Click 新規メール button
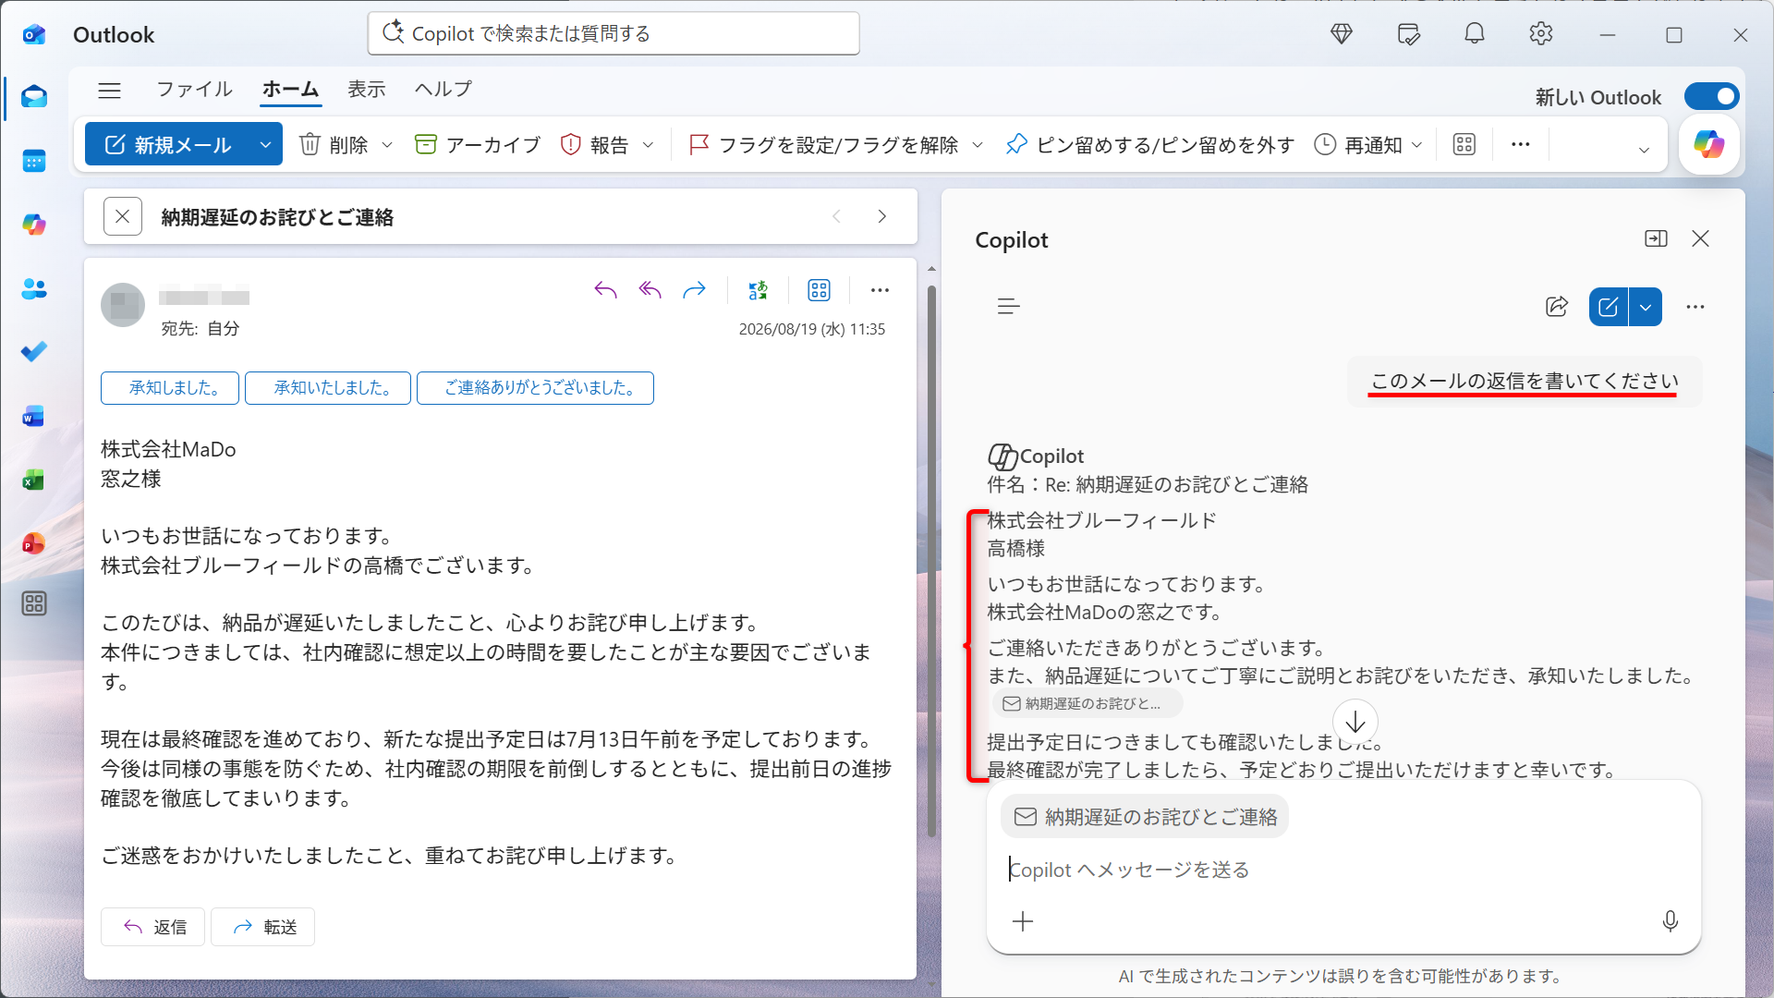1774x998 pixels. 167,145
